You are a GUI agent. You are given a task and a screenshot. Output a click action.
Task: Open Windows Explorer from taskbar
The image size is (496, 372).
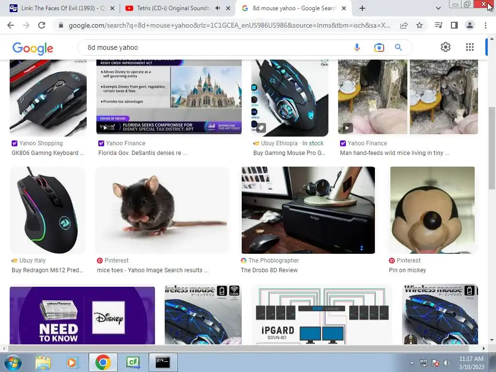(x=43, y=362)
